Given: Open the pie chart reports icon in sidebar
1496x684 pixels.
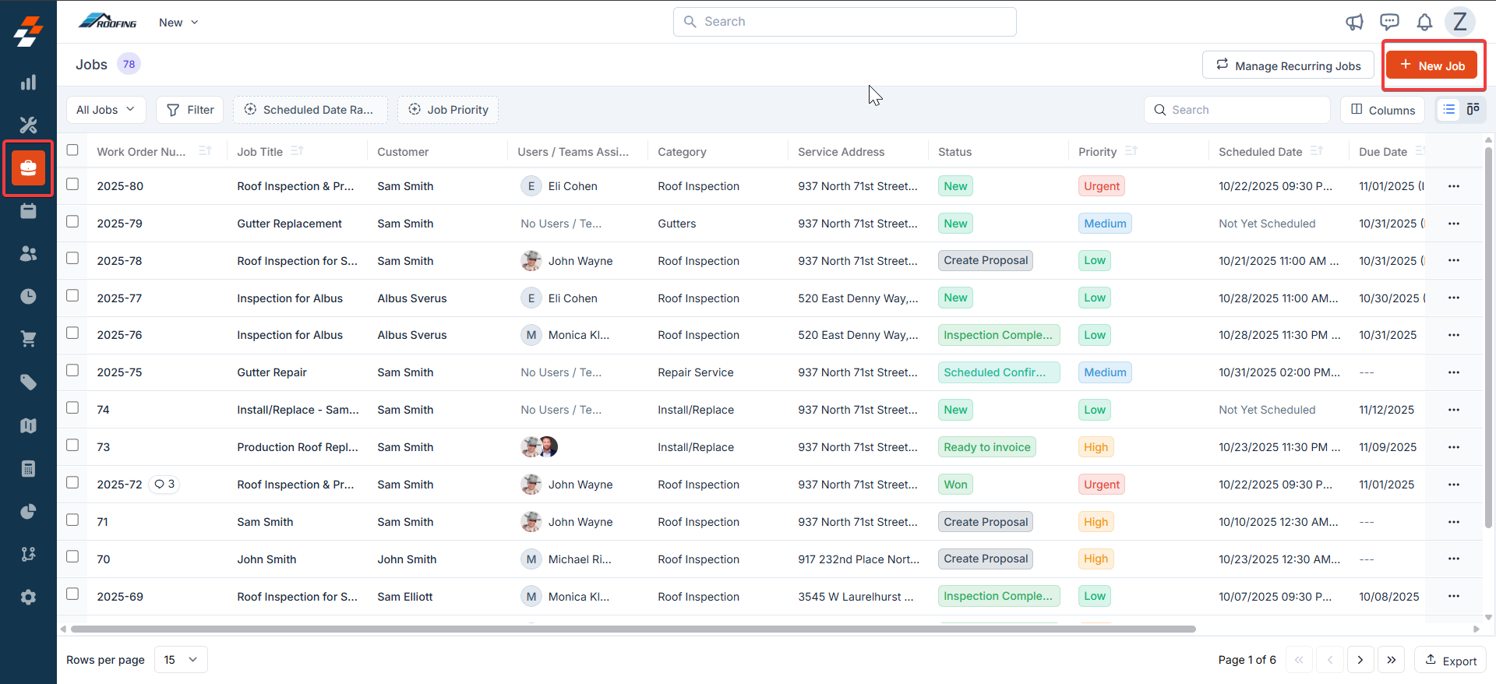Looking at the screenshot, I should (28, 511).
